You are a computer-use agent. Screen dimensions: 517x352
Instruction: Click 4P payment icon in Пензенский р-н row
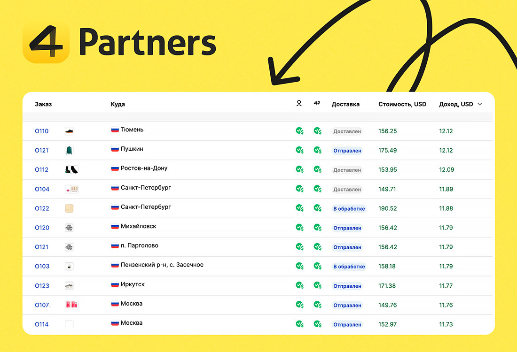(x=318, y=266)
